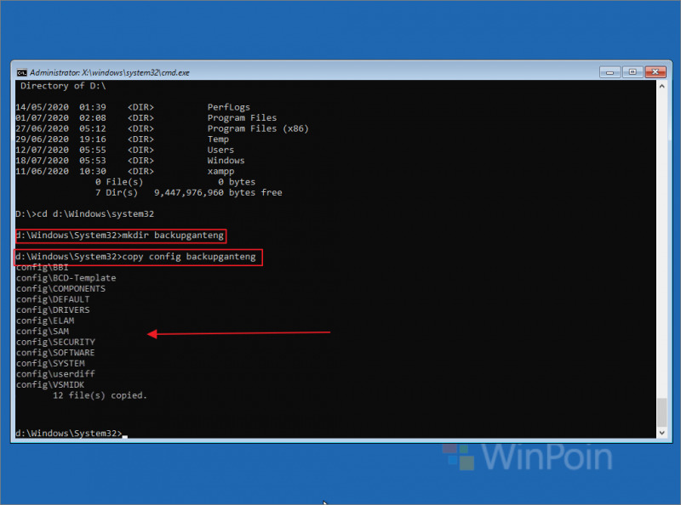
Task: Click the 'config\COMPONENTS' output line
Action: tap(60, 289)
